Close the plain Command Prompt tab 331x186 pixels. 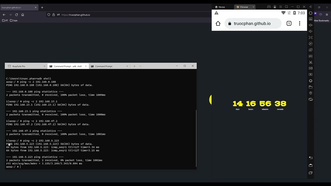coord(127,66)
